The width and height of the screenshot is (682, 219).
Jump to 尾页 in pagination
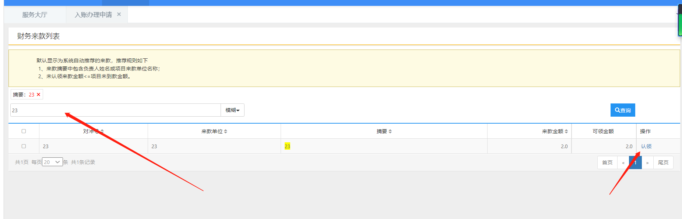pyautogui.click(x=663, y=163)
